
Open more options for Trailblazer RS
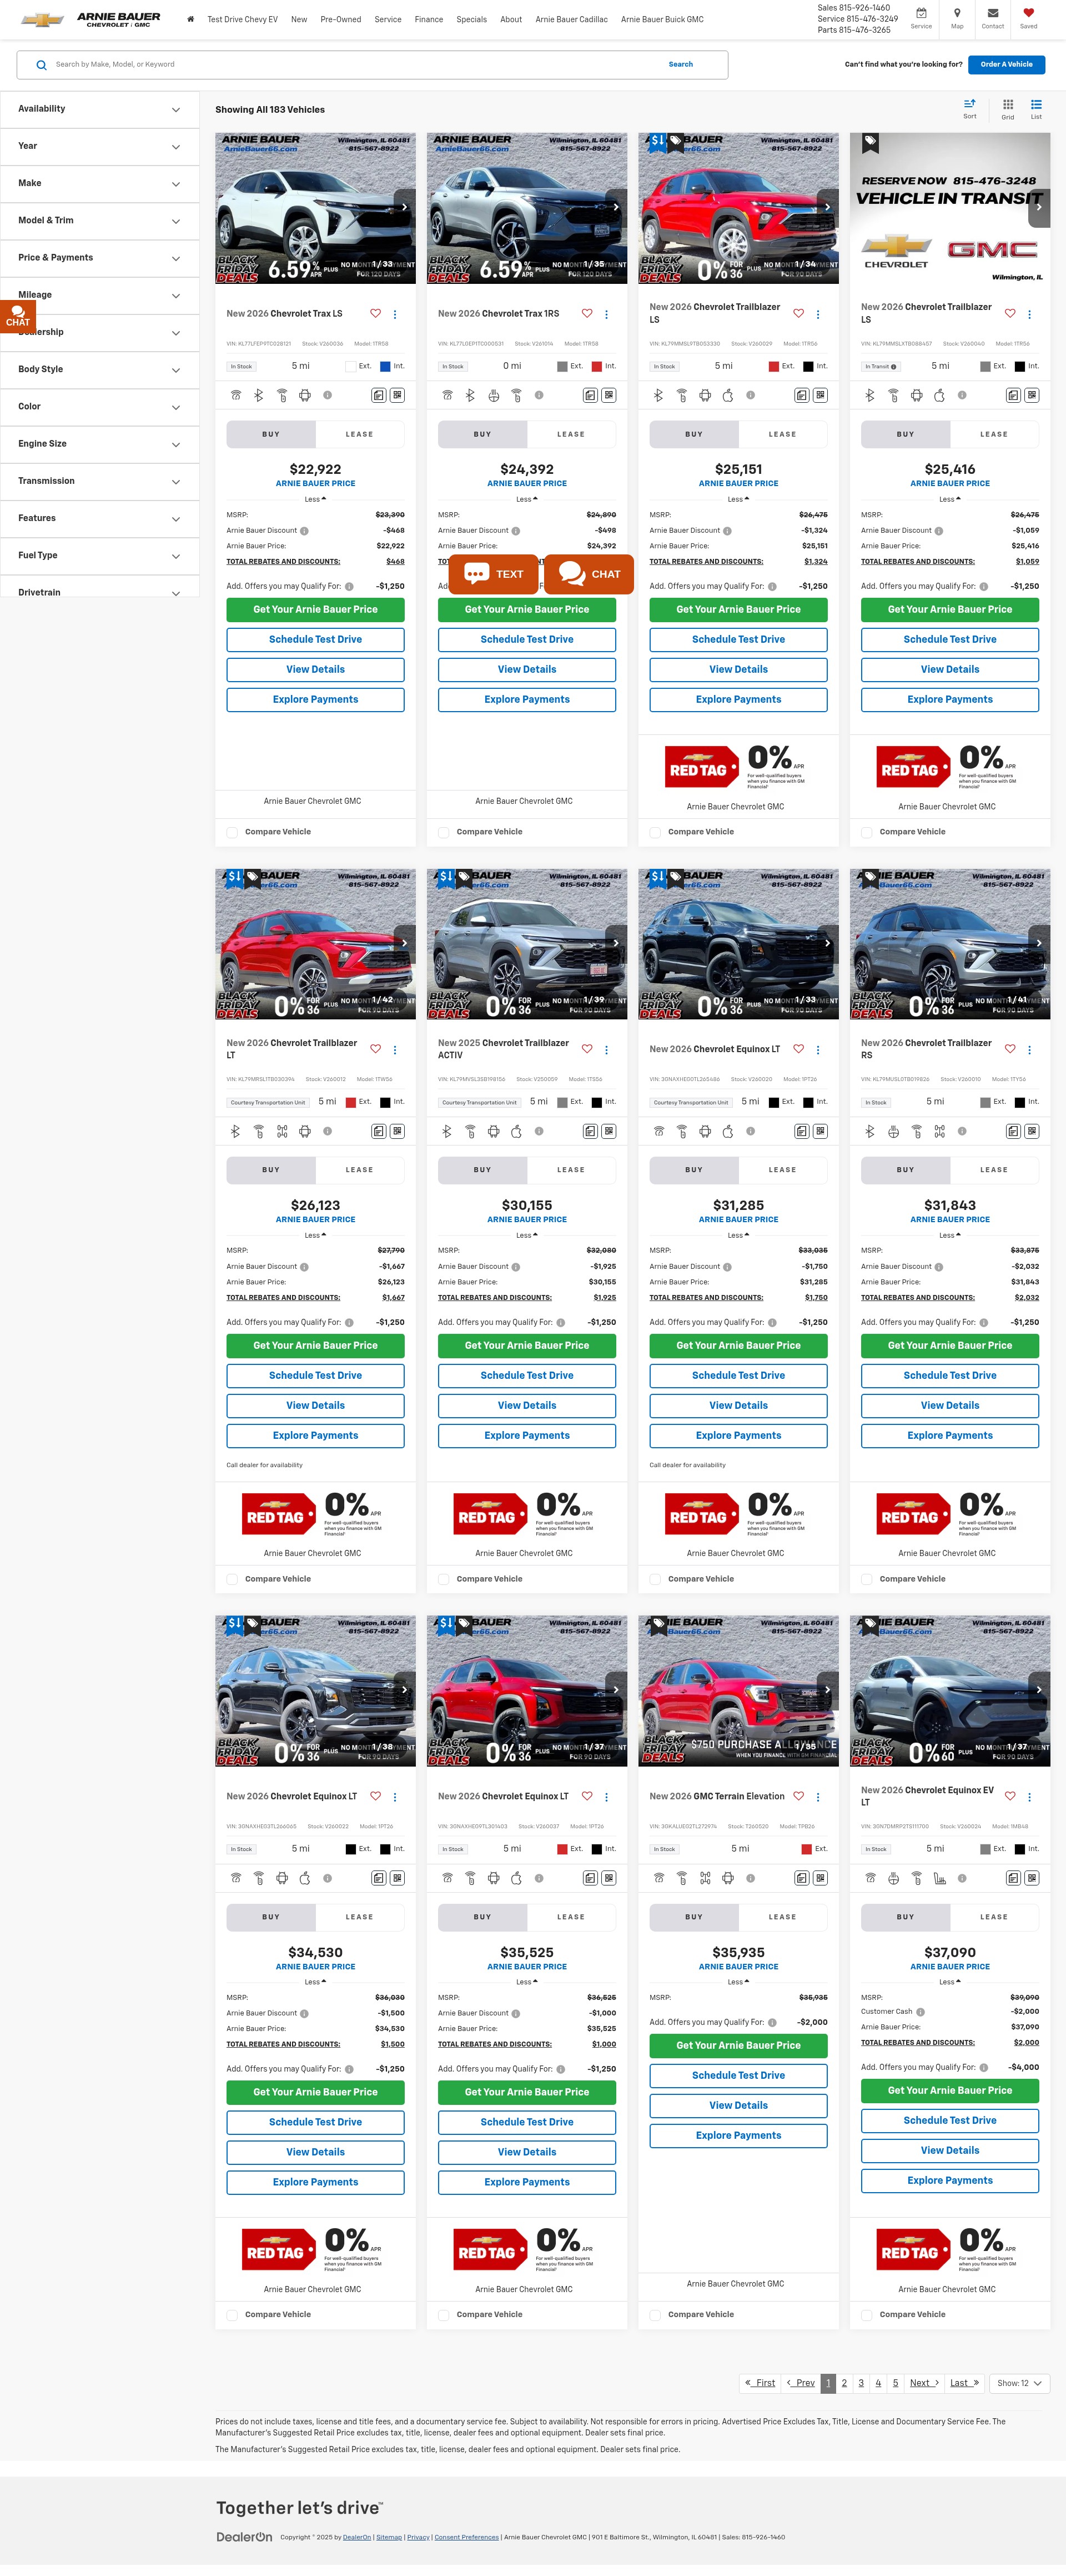[1030, 1050]
